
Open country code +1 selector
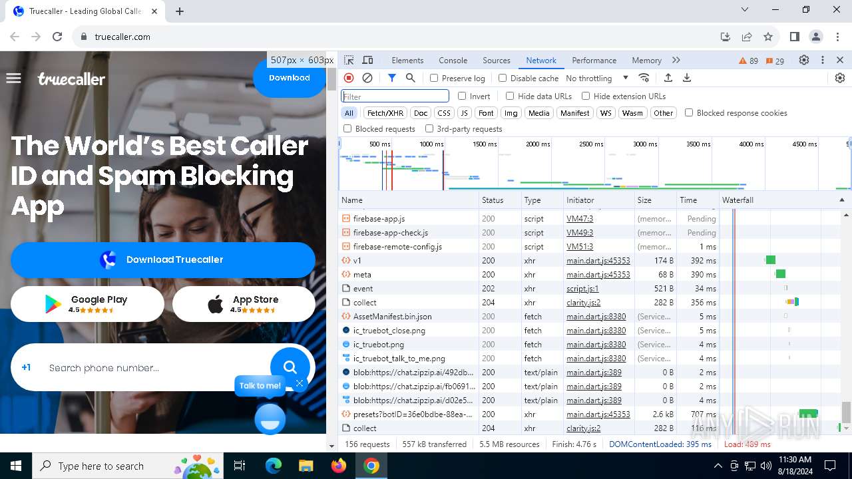click(x=26, y=367)
